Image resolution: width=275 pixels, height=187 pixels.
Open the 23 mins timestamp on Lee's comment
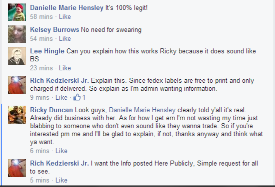[x=41, y=68]
